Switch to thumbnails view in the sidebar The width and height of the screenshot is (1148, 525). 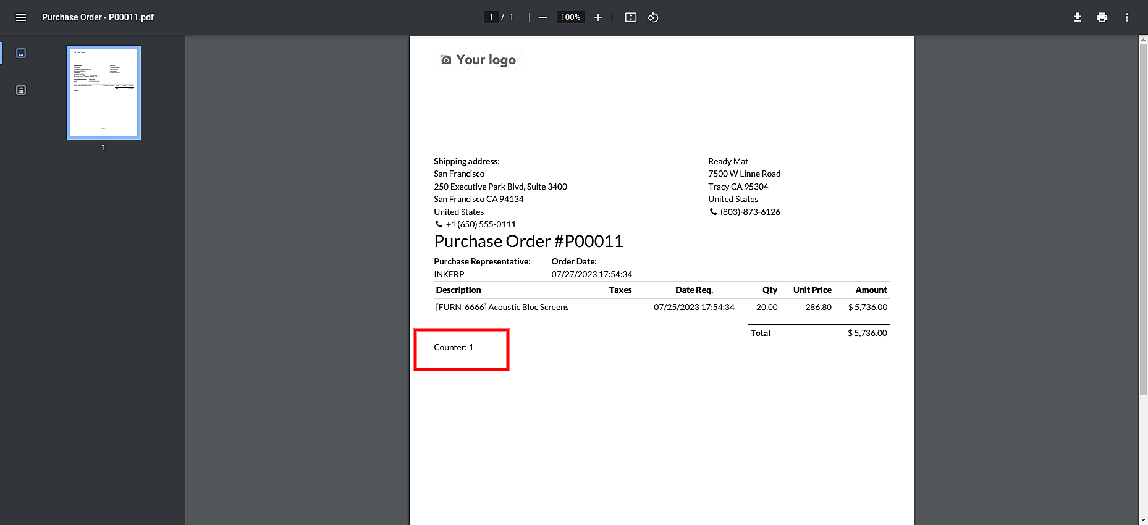pos(21,53)
